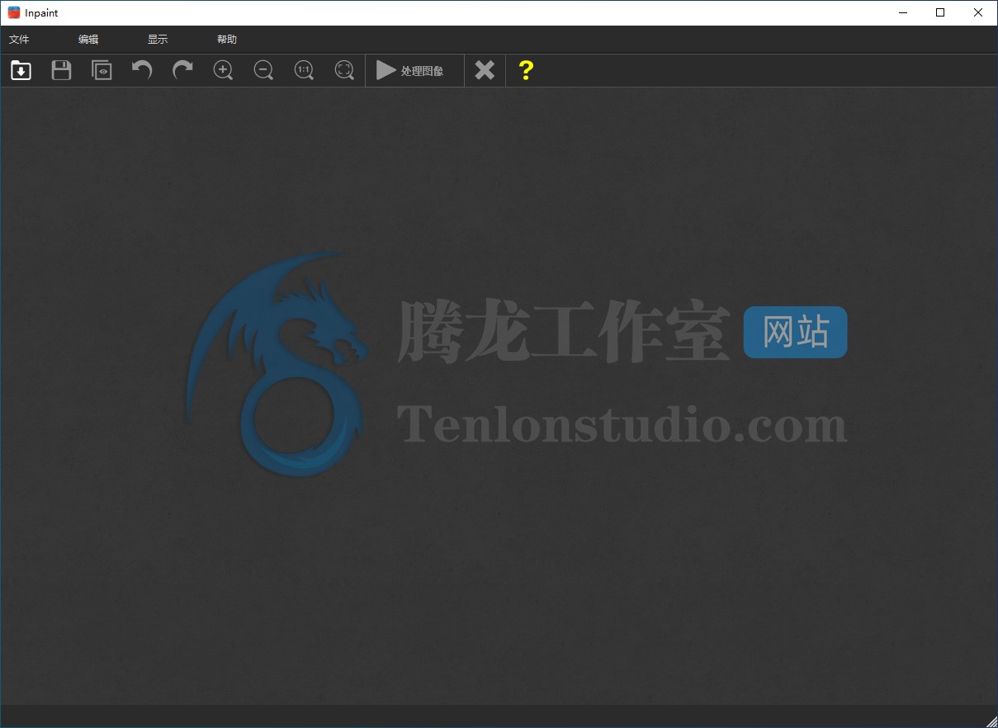This screenshot has height=728, width=998.
Task: Open help via yellow question mark
Action: pyautogui.click(x=526, y=70)
